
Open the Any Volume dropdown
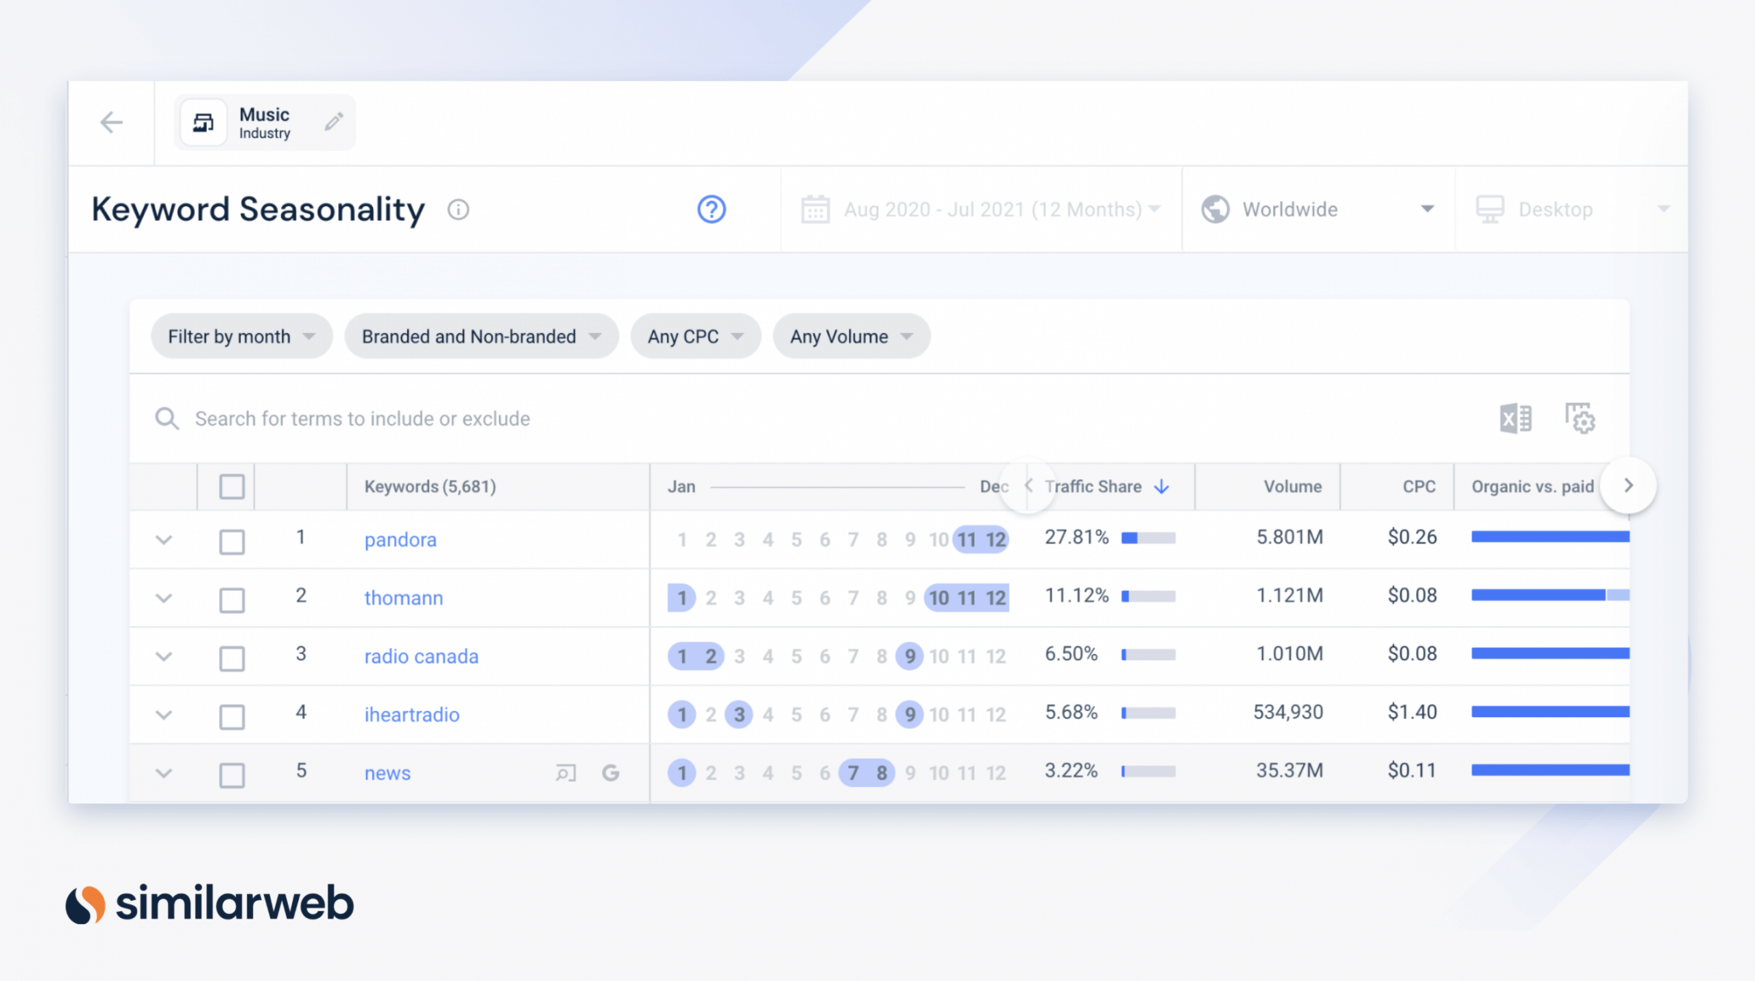pyautogui.click(x=851, y=337)
